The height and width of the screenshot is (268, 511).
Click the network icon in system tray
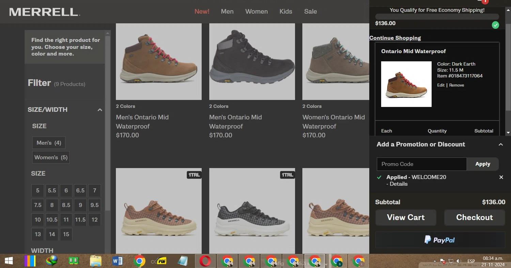pos(451,261)
